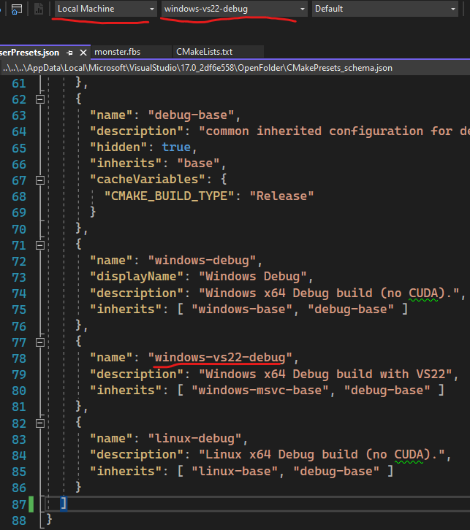This screenshot has width=470, height=530.
Task: Click "windows-base" in line 75 inherits
Action: tap(242, 310)
